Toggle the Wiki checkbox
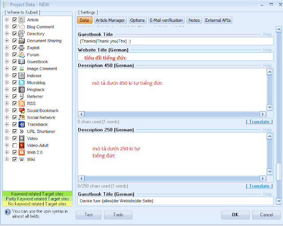This screenshot has height=226, width=283. [x=15, y=160]
